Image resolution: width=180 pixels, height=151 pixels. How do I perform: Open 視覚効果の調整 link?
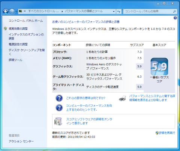[x=18, y=28]
